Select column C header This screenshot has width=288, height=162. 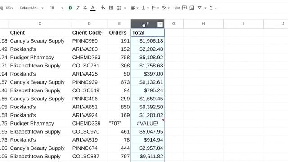click(x=40, y=24)
